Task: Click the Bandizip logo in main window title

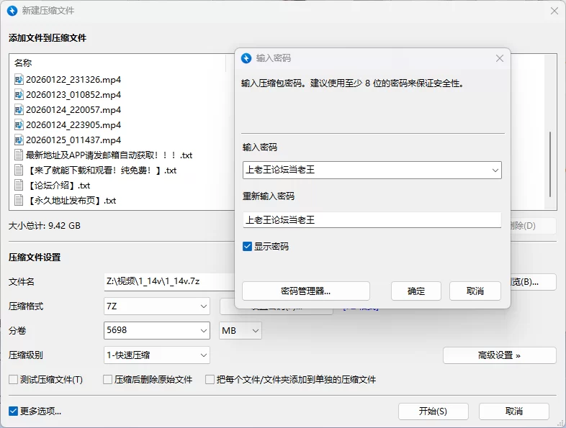Action: tap(12, 11)
